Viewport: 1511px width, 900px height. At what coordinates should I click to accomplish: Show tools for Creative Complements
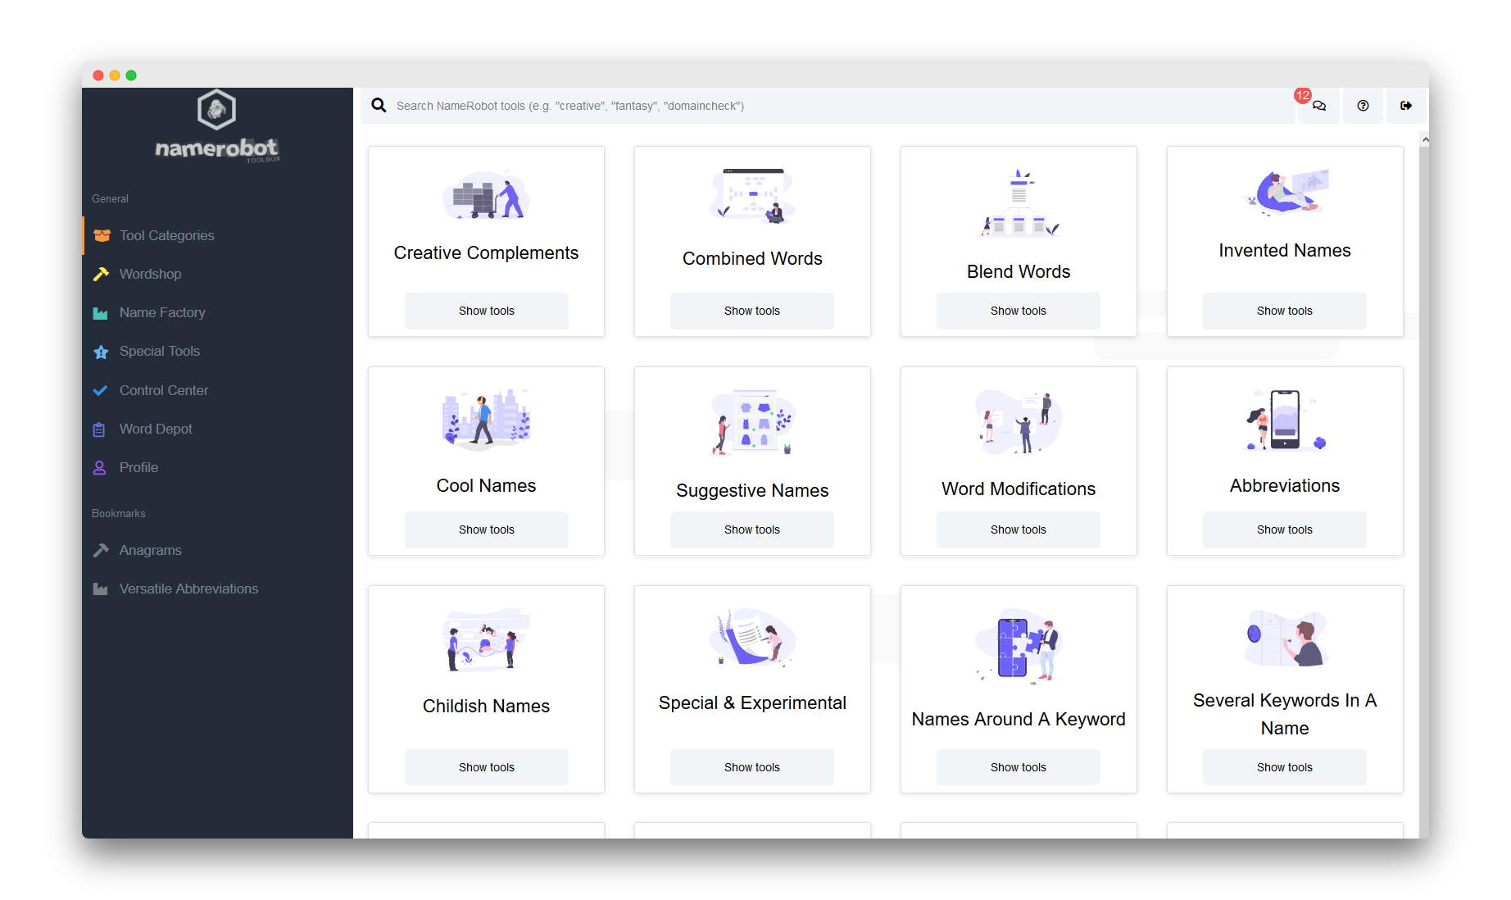pyautogui.click(x=486, y=311)
